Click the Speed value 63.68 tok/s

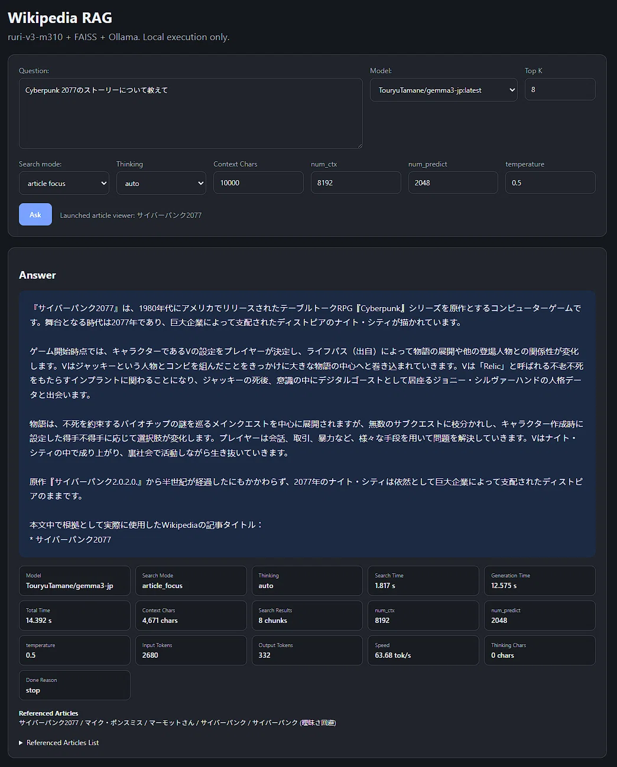coord(393,655)
